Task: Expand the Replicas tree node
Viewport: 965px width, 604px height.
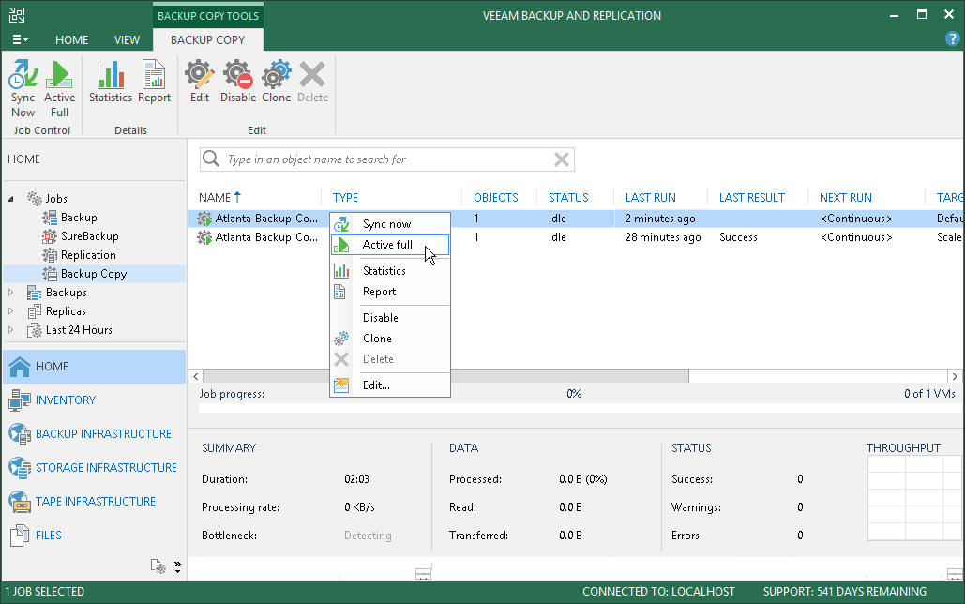Action: point(10,311)
